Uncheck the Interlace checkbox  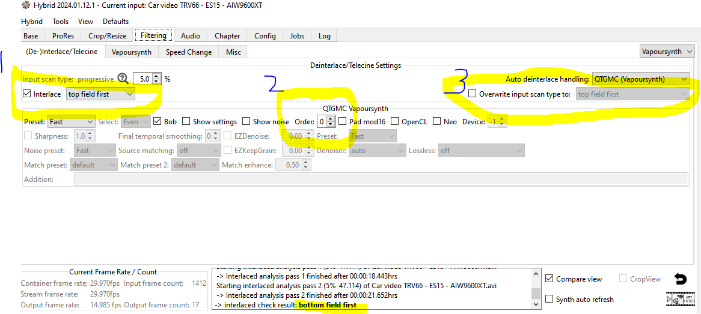tap(26, 94)
